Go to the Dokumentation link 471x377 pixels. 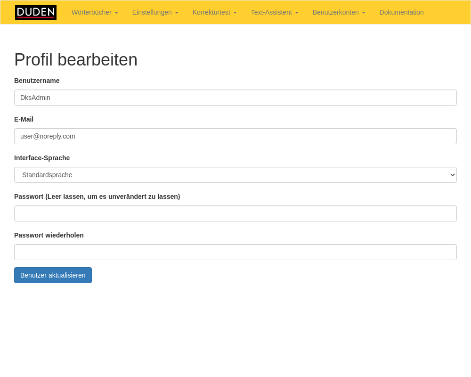401,12
